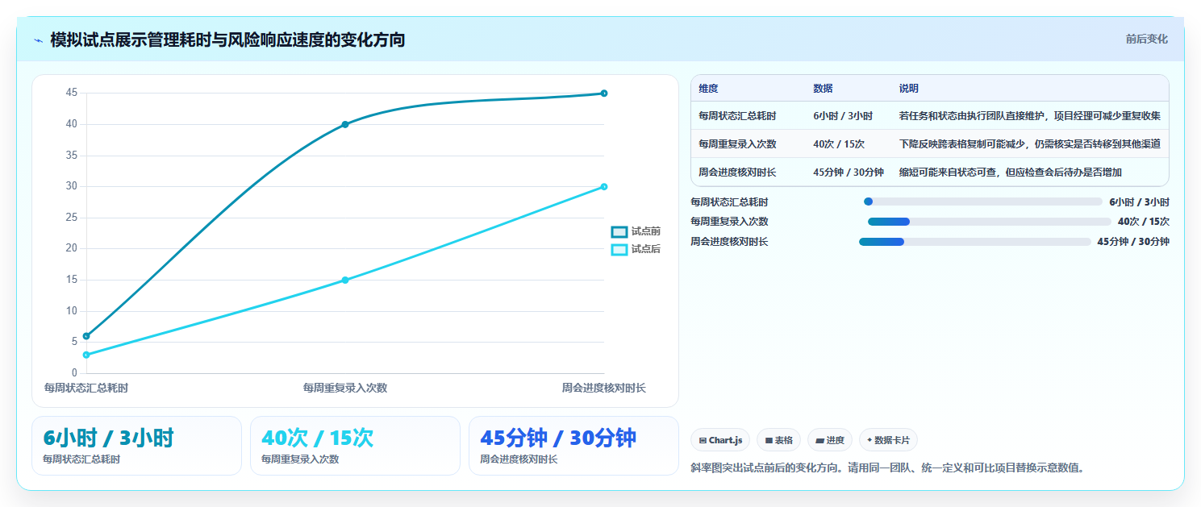Click the 表格 tag chip

(x=778, y=440)
